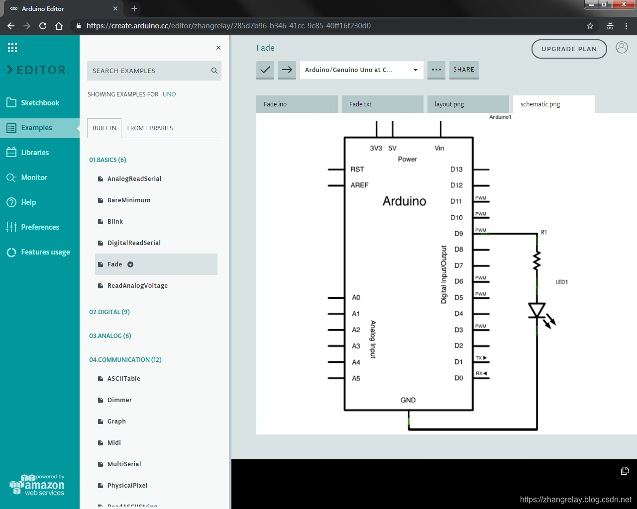Click the Libraries calendar icon
Viewport: 637px width, 509px height.
coord(11,152)
